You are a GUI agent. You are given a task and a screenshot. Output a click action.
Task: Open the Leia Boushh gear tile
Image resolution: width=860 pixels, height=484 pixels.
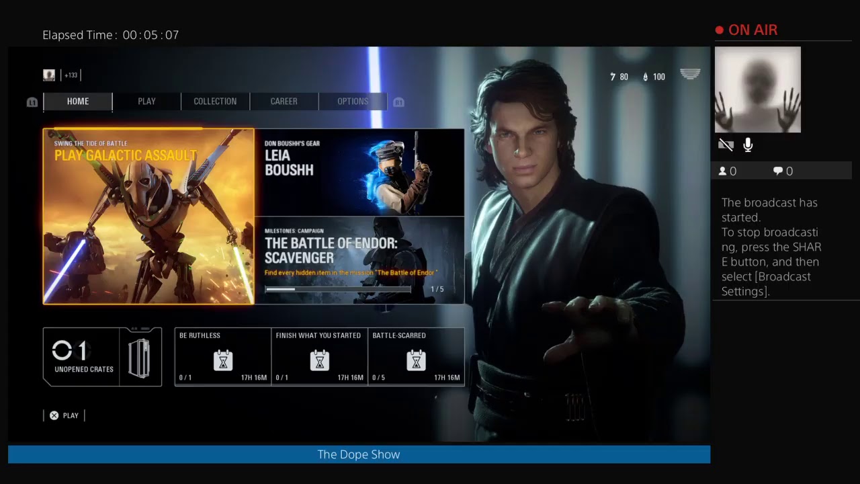(x=359, y=173)
